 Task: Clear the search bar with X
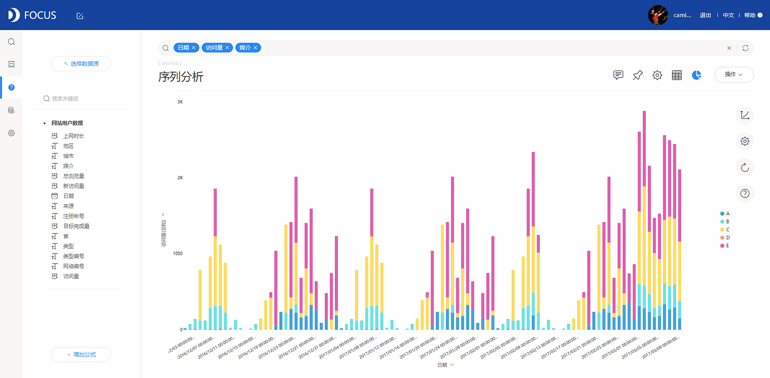pyautogui.click(x=729, y=48)
